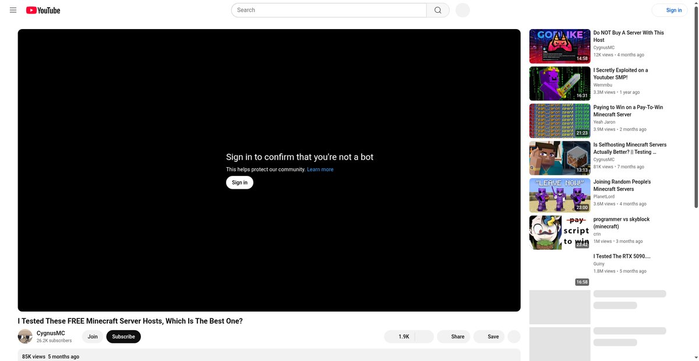Open title 'Do NOT Buy A Server With This Host'
Viewport: 699px width, 361px height.
tap(629, 36)
